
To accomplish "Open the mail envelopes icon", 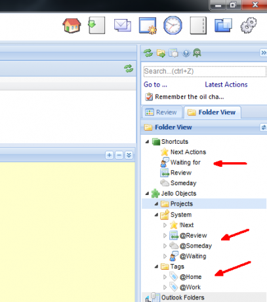I will point(123,26).
